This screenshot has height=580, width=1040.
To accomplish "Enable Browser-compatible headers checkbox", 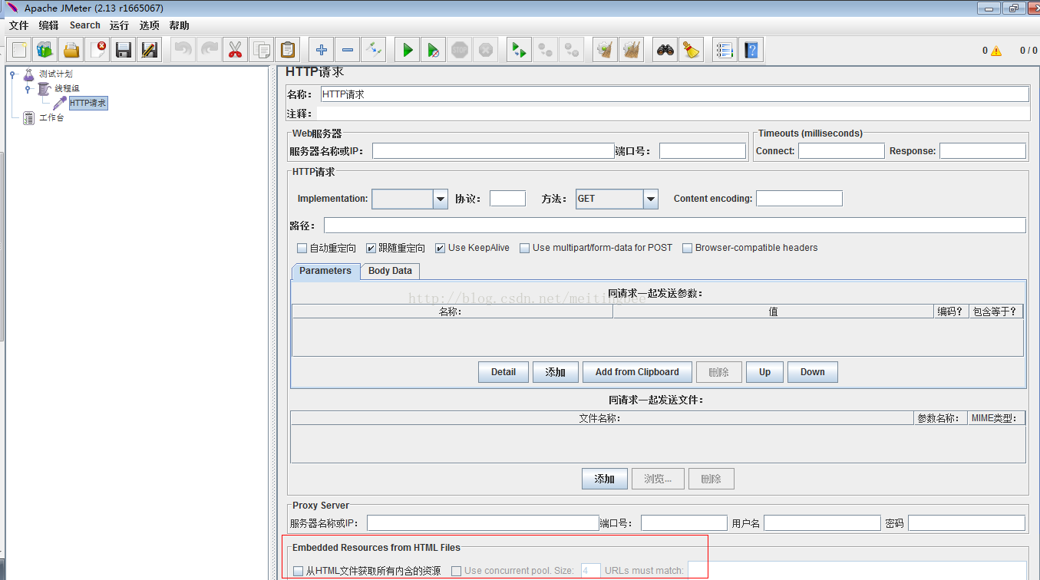I will [687, 248].
